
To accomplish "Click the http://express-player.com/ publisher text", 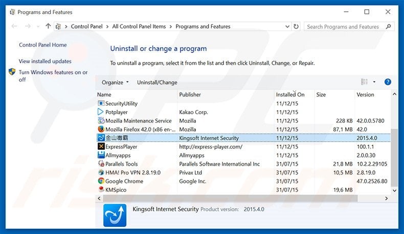I will coord(211,147).
